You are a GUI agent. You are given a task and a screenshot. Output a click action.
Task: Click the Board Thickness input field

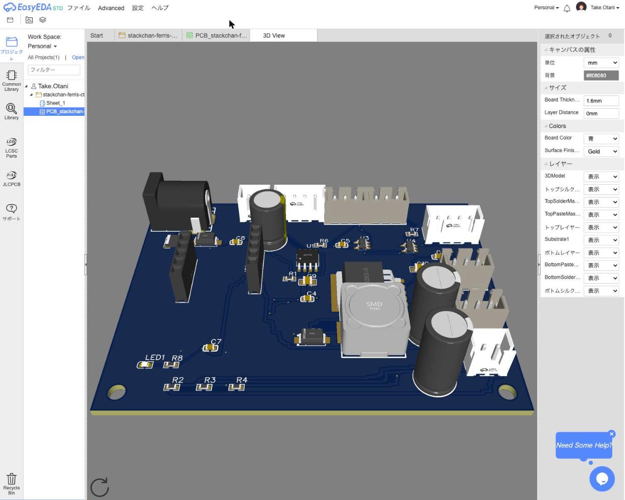pos(601,101)
